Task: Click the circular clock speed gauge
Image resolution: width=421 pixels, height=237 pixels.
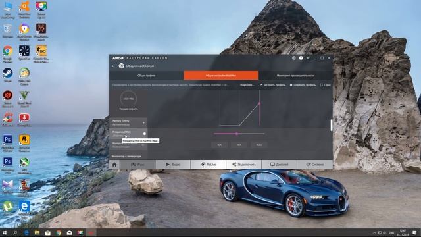Action: (128, 99)
